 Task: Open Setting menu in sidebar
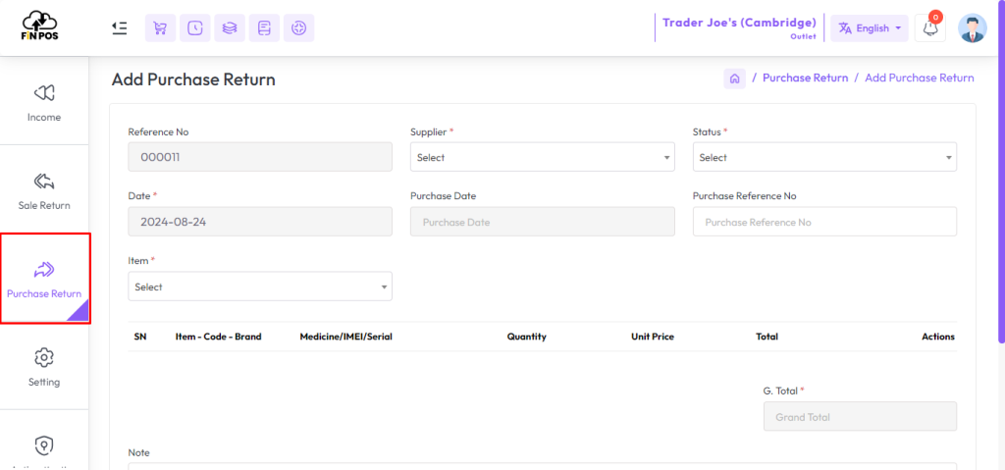tap(44, 382)
